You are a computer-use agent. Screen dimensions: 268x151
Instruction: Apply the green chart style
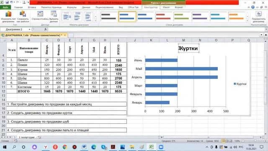point(181,17)
